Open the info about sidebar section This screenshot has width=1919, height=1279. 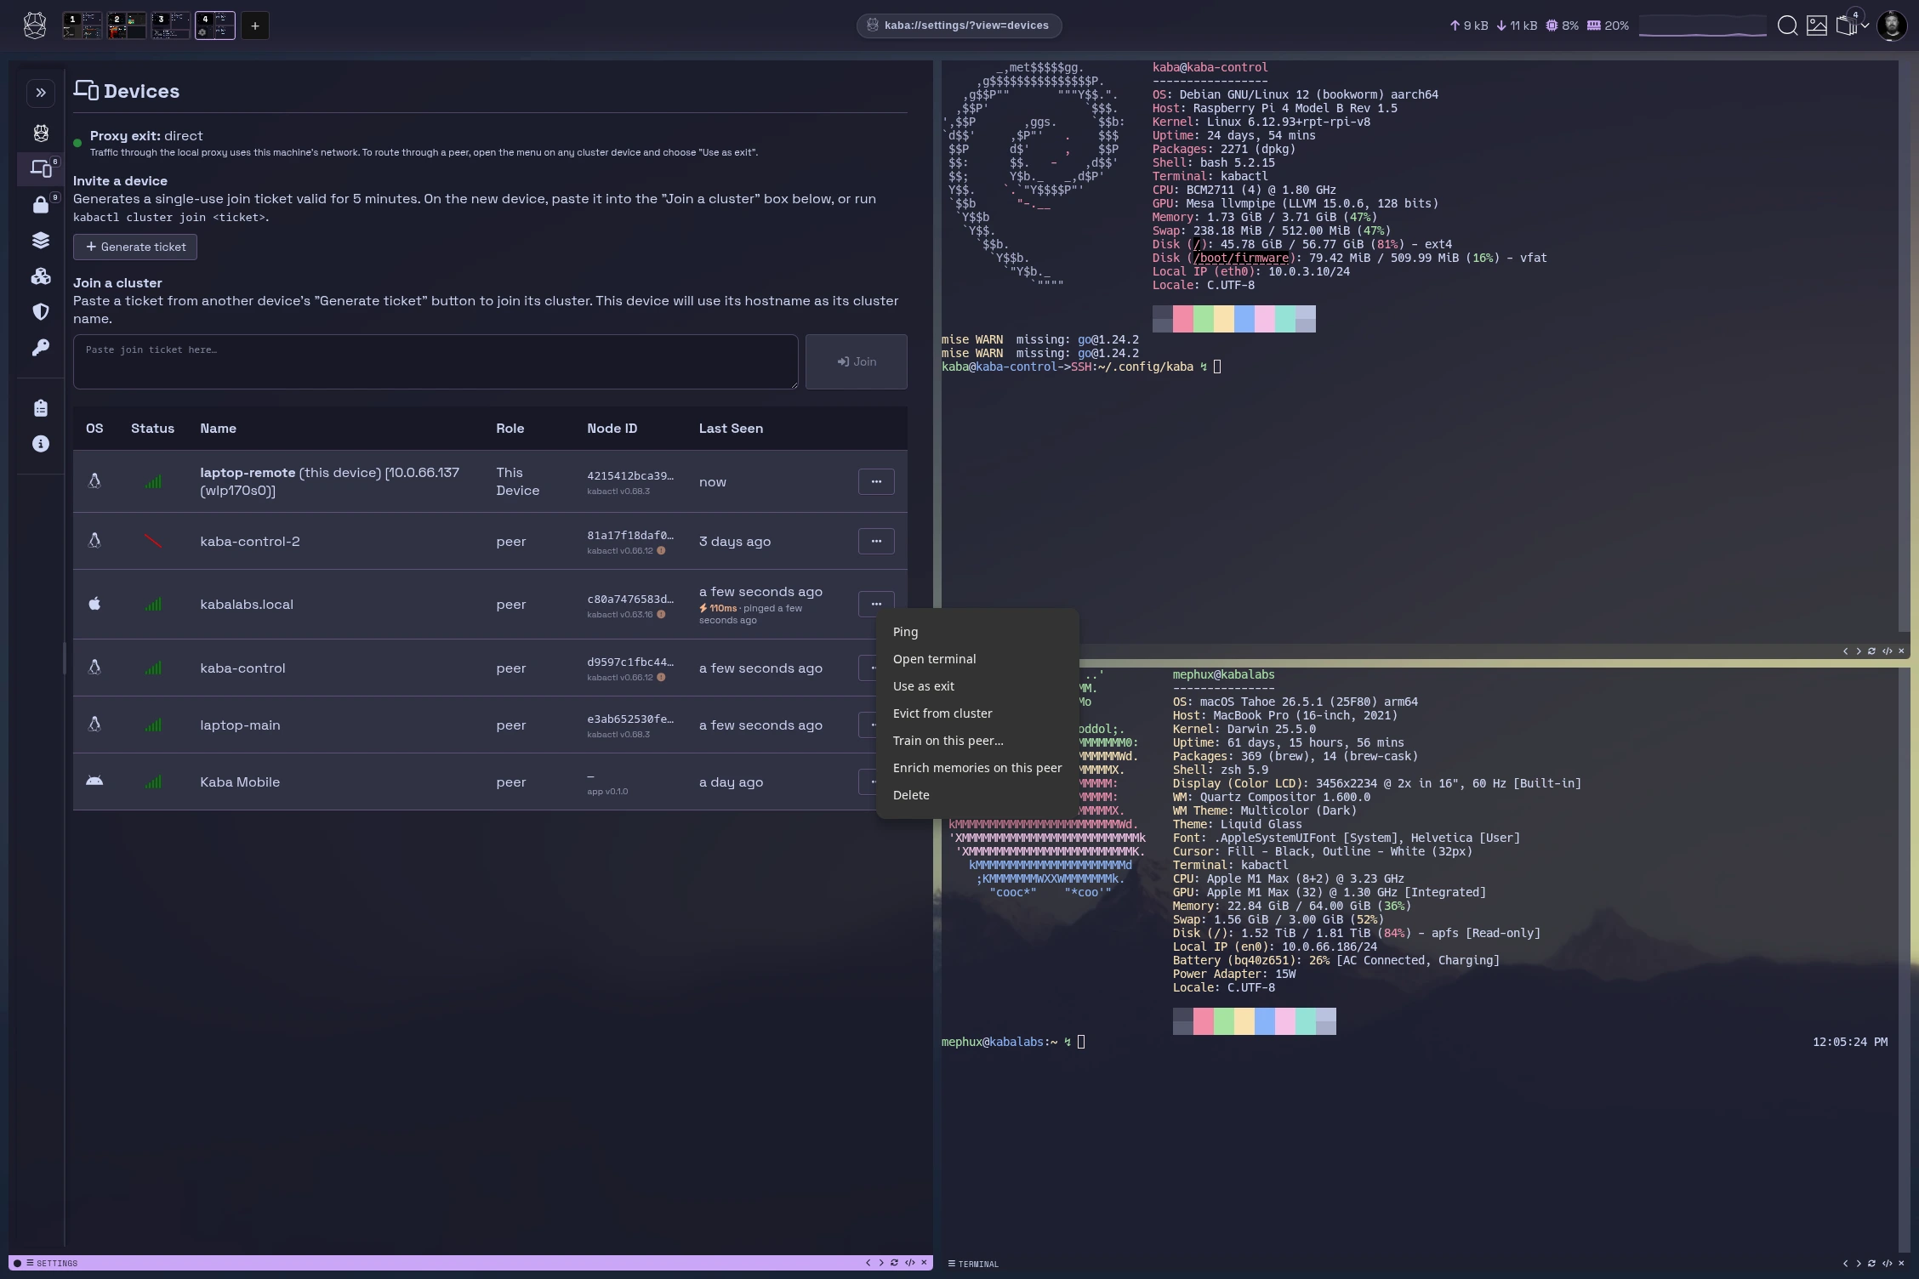(41, 444)
